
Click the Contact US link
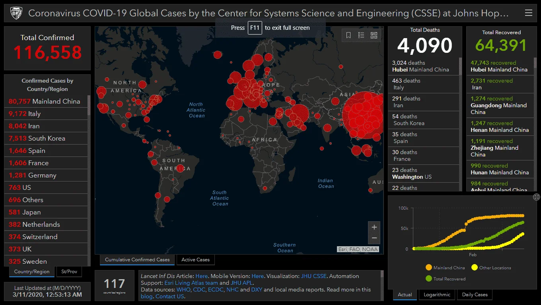170,296
